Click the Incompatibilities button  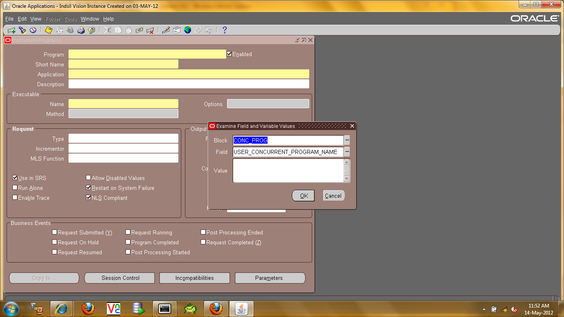194,278
